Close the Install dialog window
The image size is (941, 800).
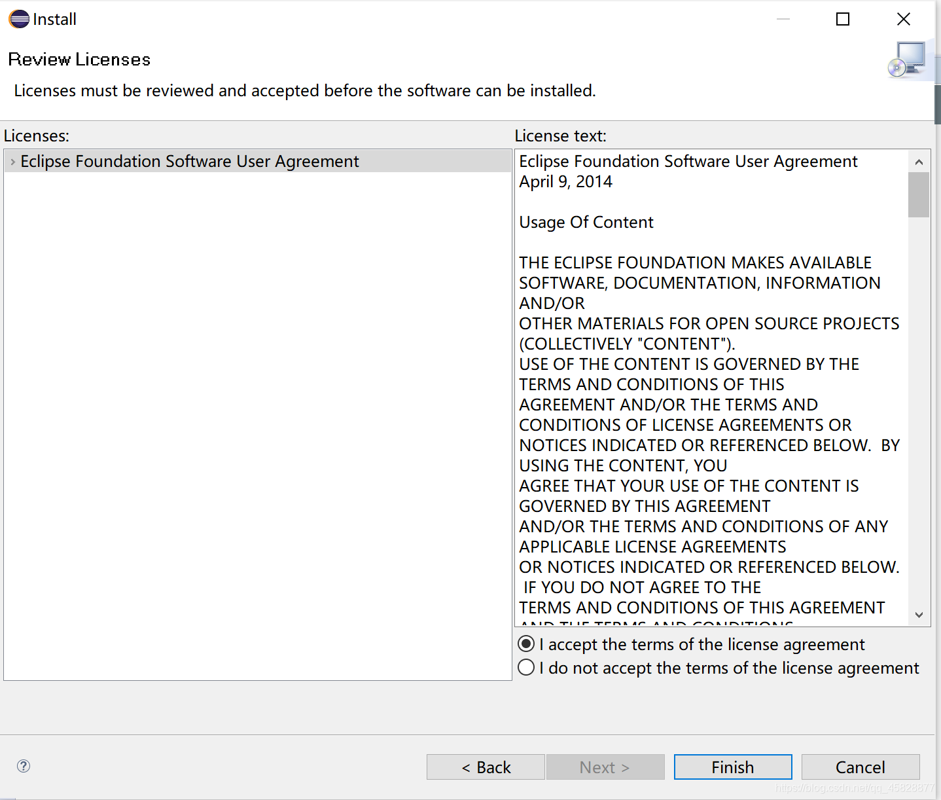tap(904, 20)
